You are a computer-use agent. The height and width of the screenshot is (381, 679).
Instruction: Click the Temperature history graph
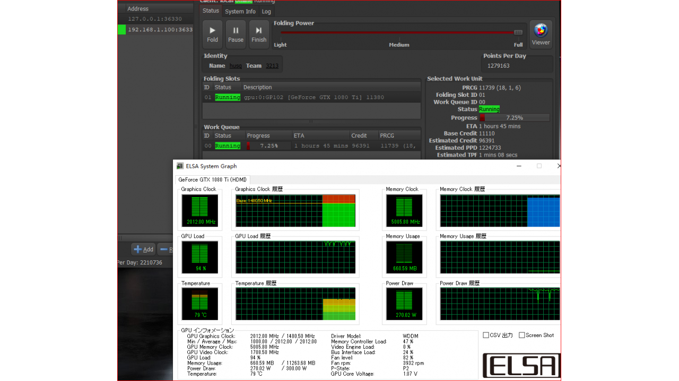coord(295,304)
